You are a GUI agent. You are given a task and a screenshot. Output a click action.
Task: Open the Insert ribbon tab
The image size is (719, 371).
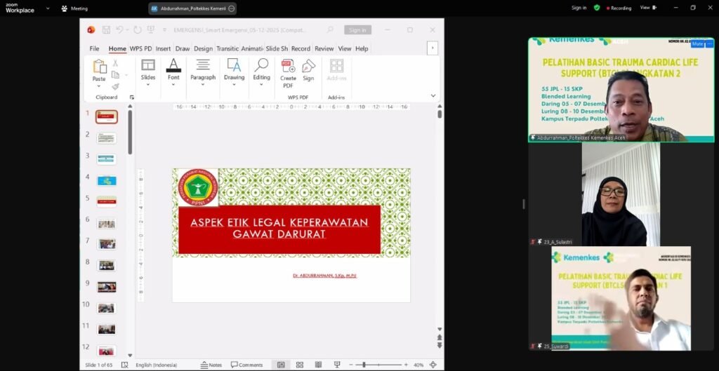click(163, 49)
